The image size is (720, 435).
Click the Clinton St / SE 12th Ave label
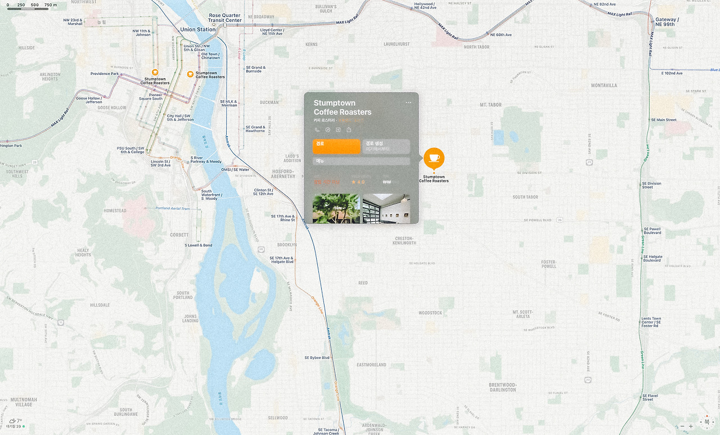coord(263,192)
